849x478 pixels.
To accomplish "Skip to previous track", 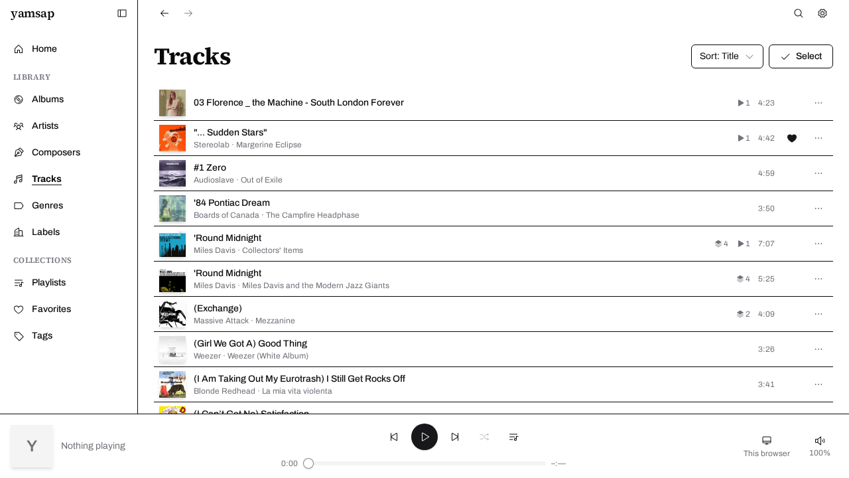I will pos(394,437).
